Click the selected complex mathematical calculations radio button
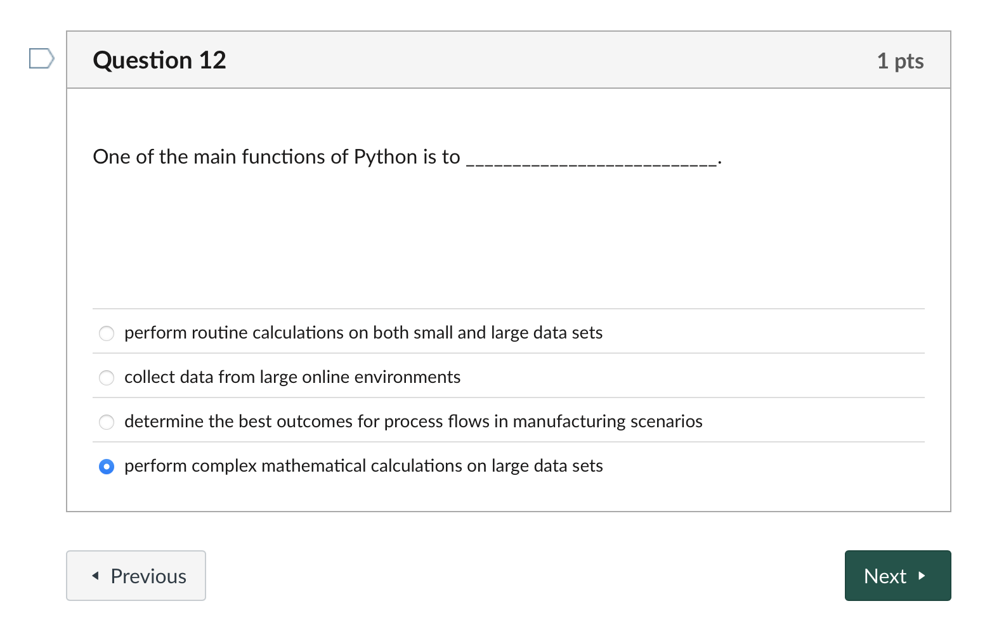 pyautogui.click(x=106, y=467)
